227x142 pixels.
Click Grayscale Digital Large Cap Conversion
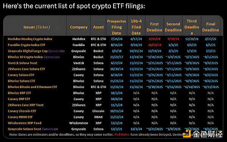point(36,51)
